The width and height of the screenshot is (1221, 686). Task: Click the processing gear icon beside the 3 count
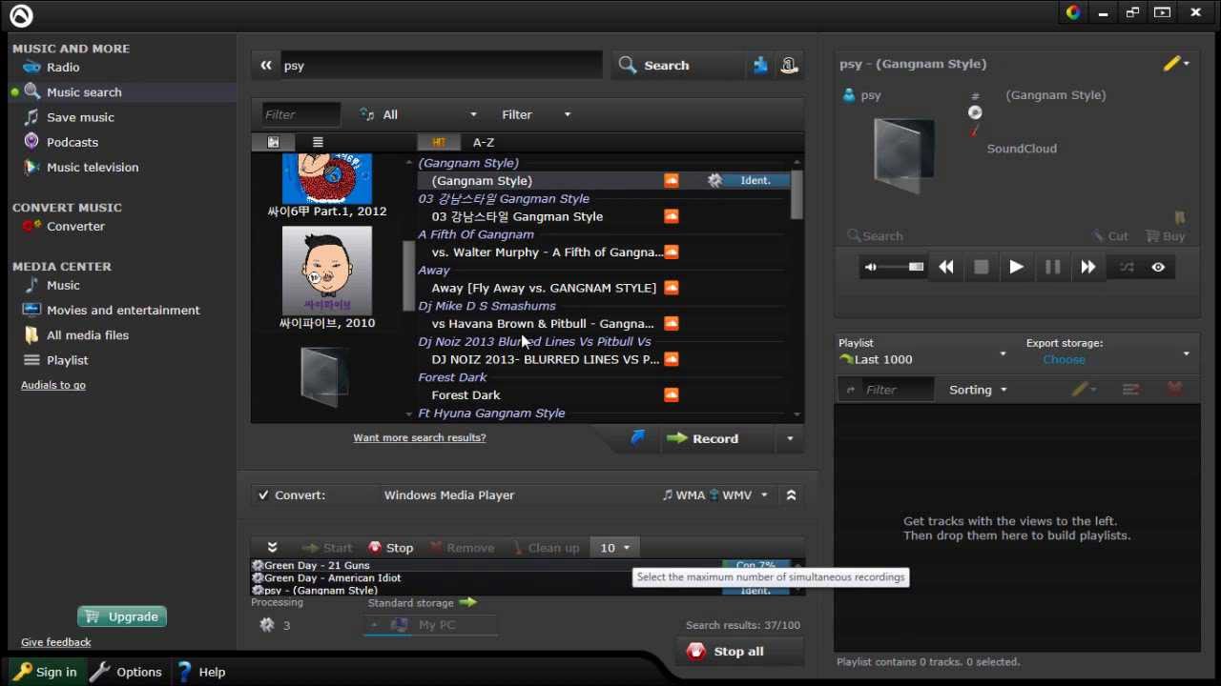click(267, 625)
